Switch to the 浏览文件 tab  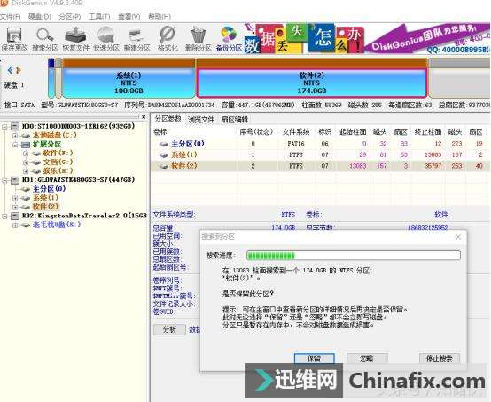pyautogui.click(x=201, y=119)
